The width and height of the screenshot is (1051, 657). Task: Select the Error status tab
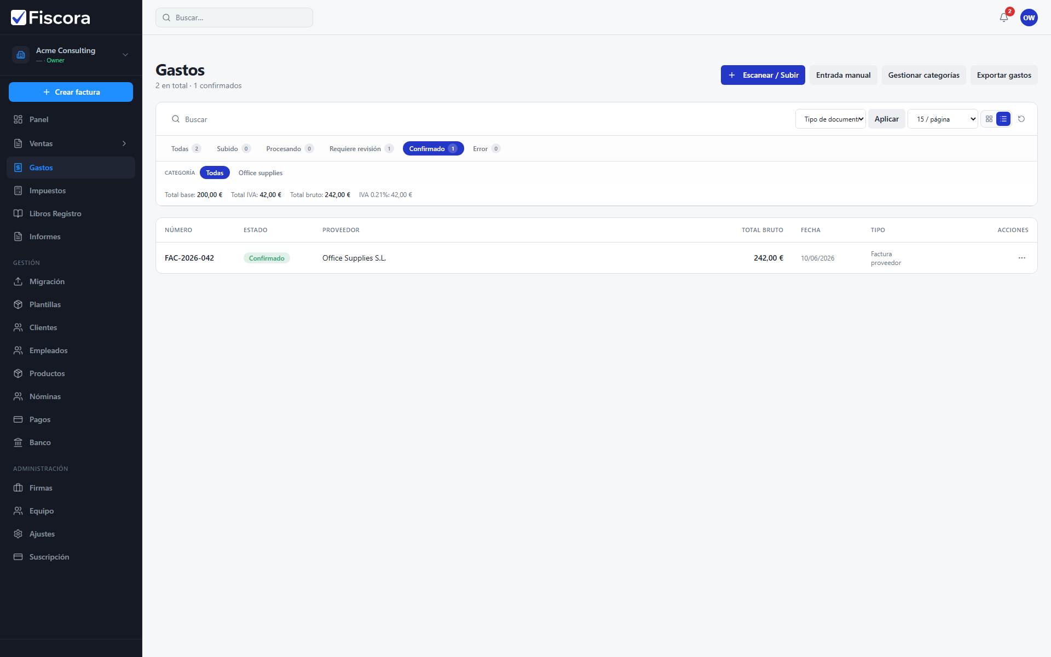click(x=486, y=148)
